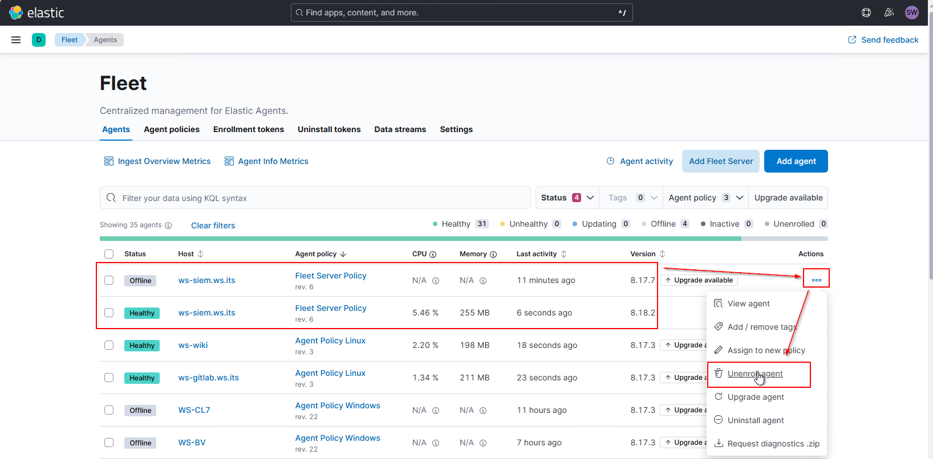Check the WS-BV row checkbox
This screenshot has height=459, width=933.
coord(109,442)
